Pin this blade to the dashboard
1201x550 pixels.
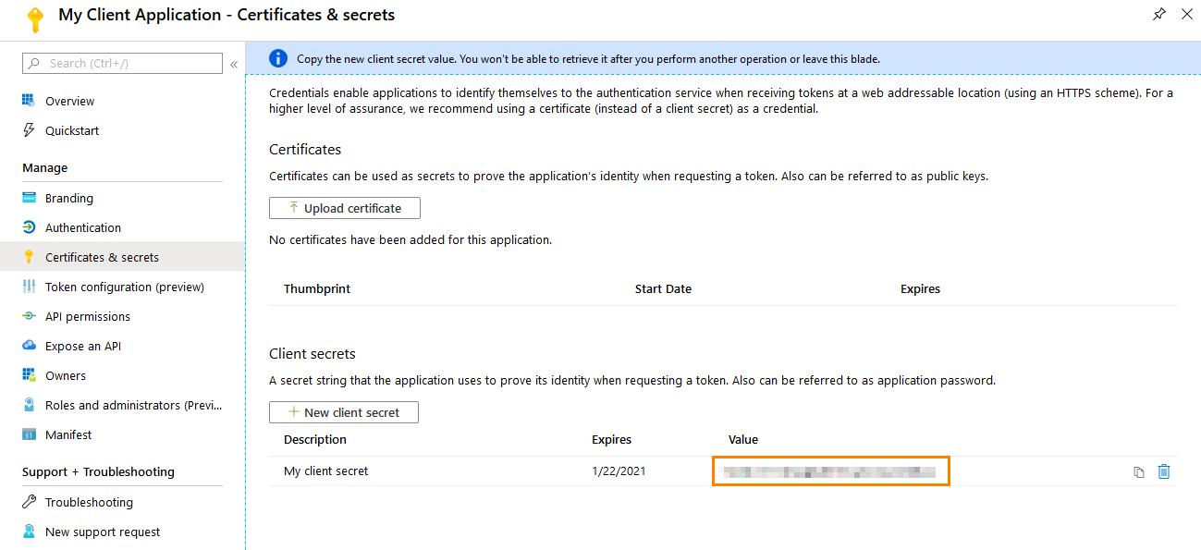pos(1159,15)
